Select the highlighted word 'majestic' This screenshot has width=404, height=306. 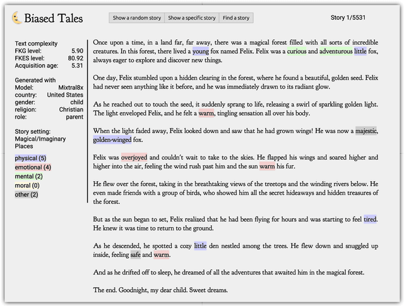pos(366,131)
